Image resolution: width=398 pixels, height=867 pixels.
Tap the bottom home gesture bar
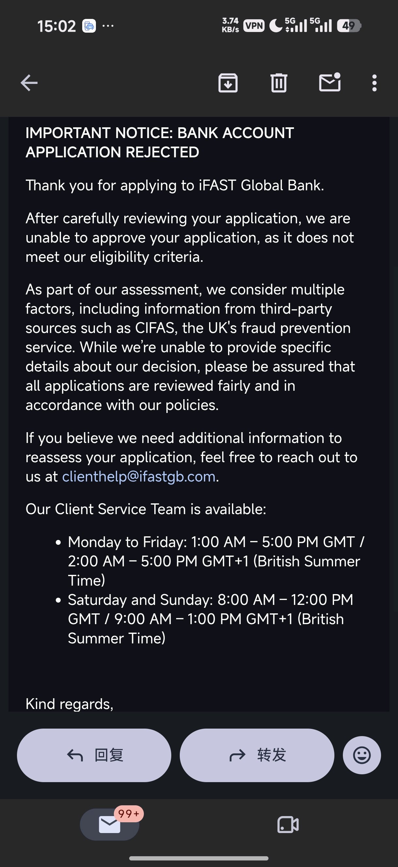(198, 858)
